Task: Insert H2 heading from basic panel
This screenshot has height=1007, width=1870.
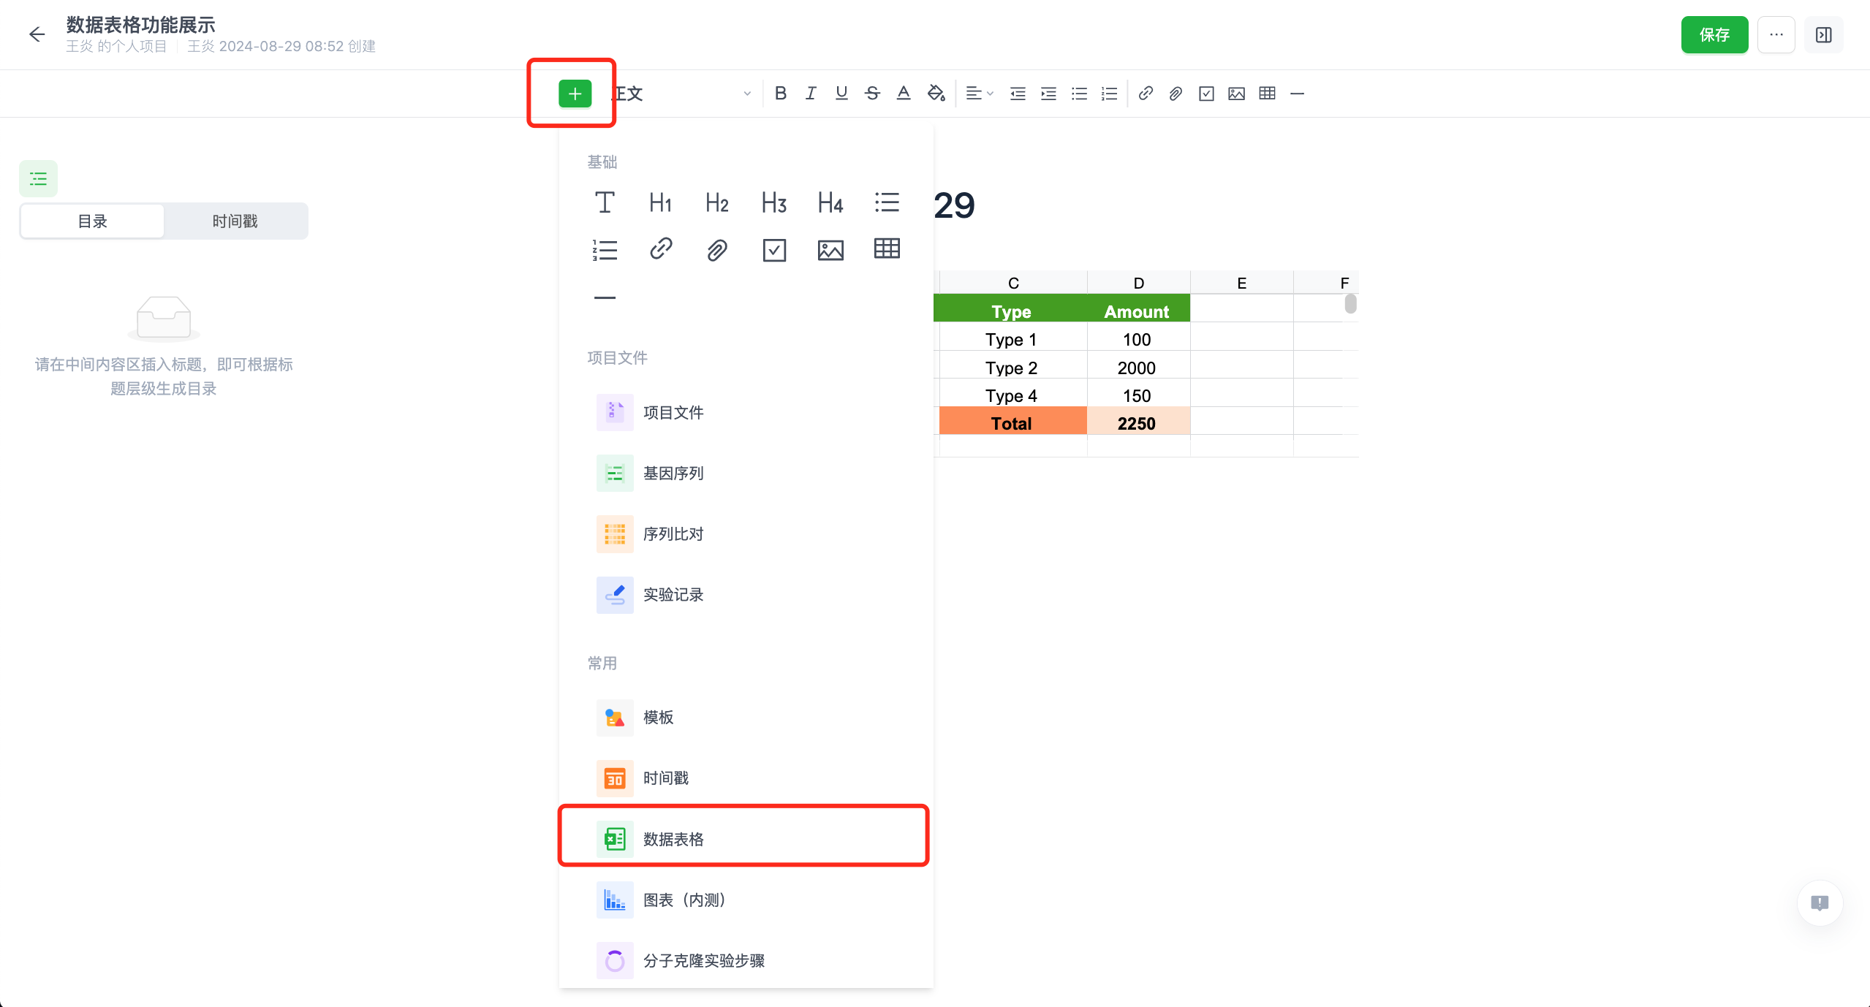Action: [x=717, y=202]
